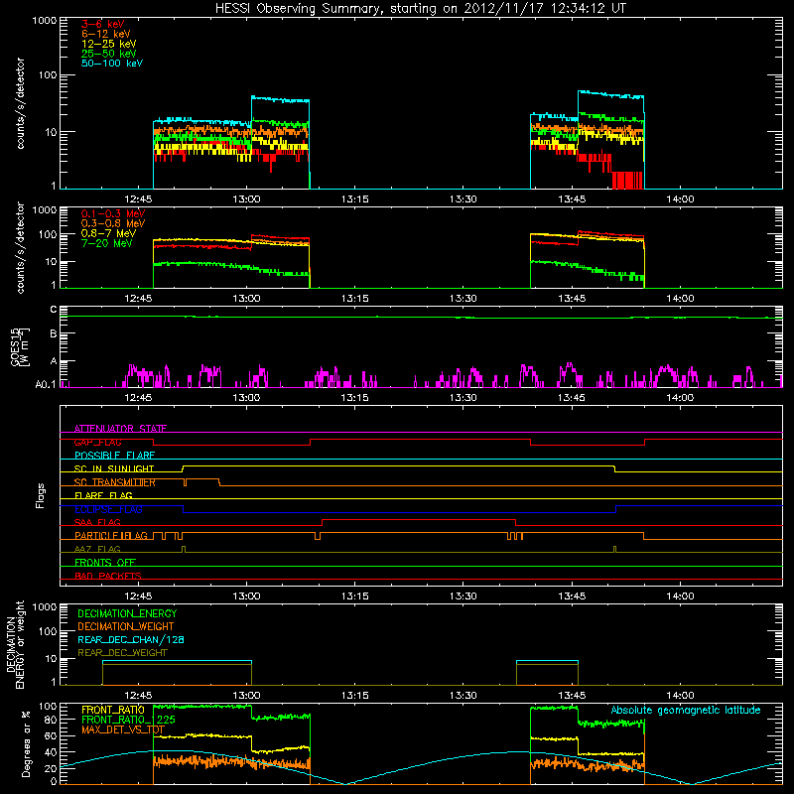Select the yellow 12-25 keV legend entry
The image size is (794, 794).
click(108, 44)
